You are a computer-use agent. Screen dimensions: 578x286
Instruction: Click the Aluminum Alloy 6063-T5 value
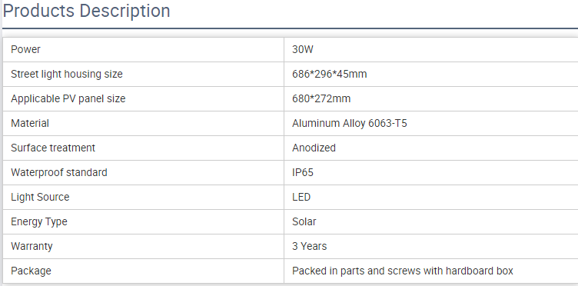coord(350,123)
